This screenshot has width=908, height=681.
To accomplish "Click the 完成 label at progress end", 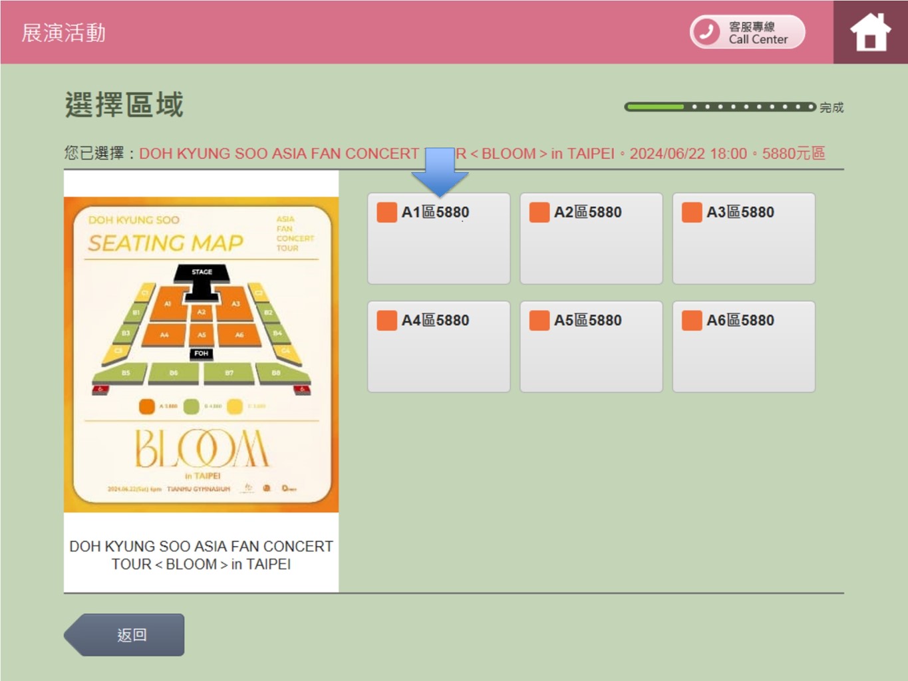I will tap(832, 107).
